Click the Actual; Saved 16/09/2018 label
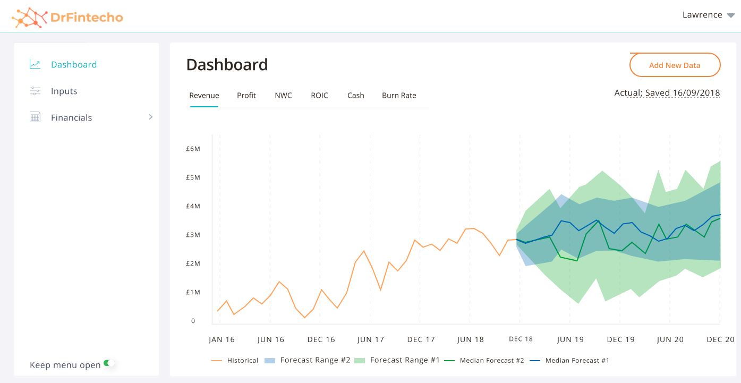 pyautogui.click(x=667, y=92)
